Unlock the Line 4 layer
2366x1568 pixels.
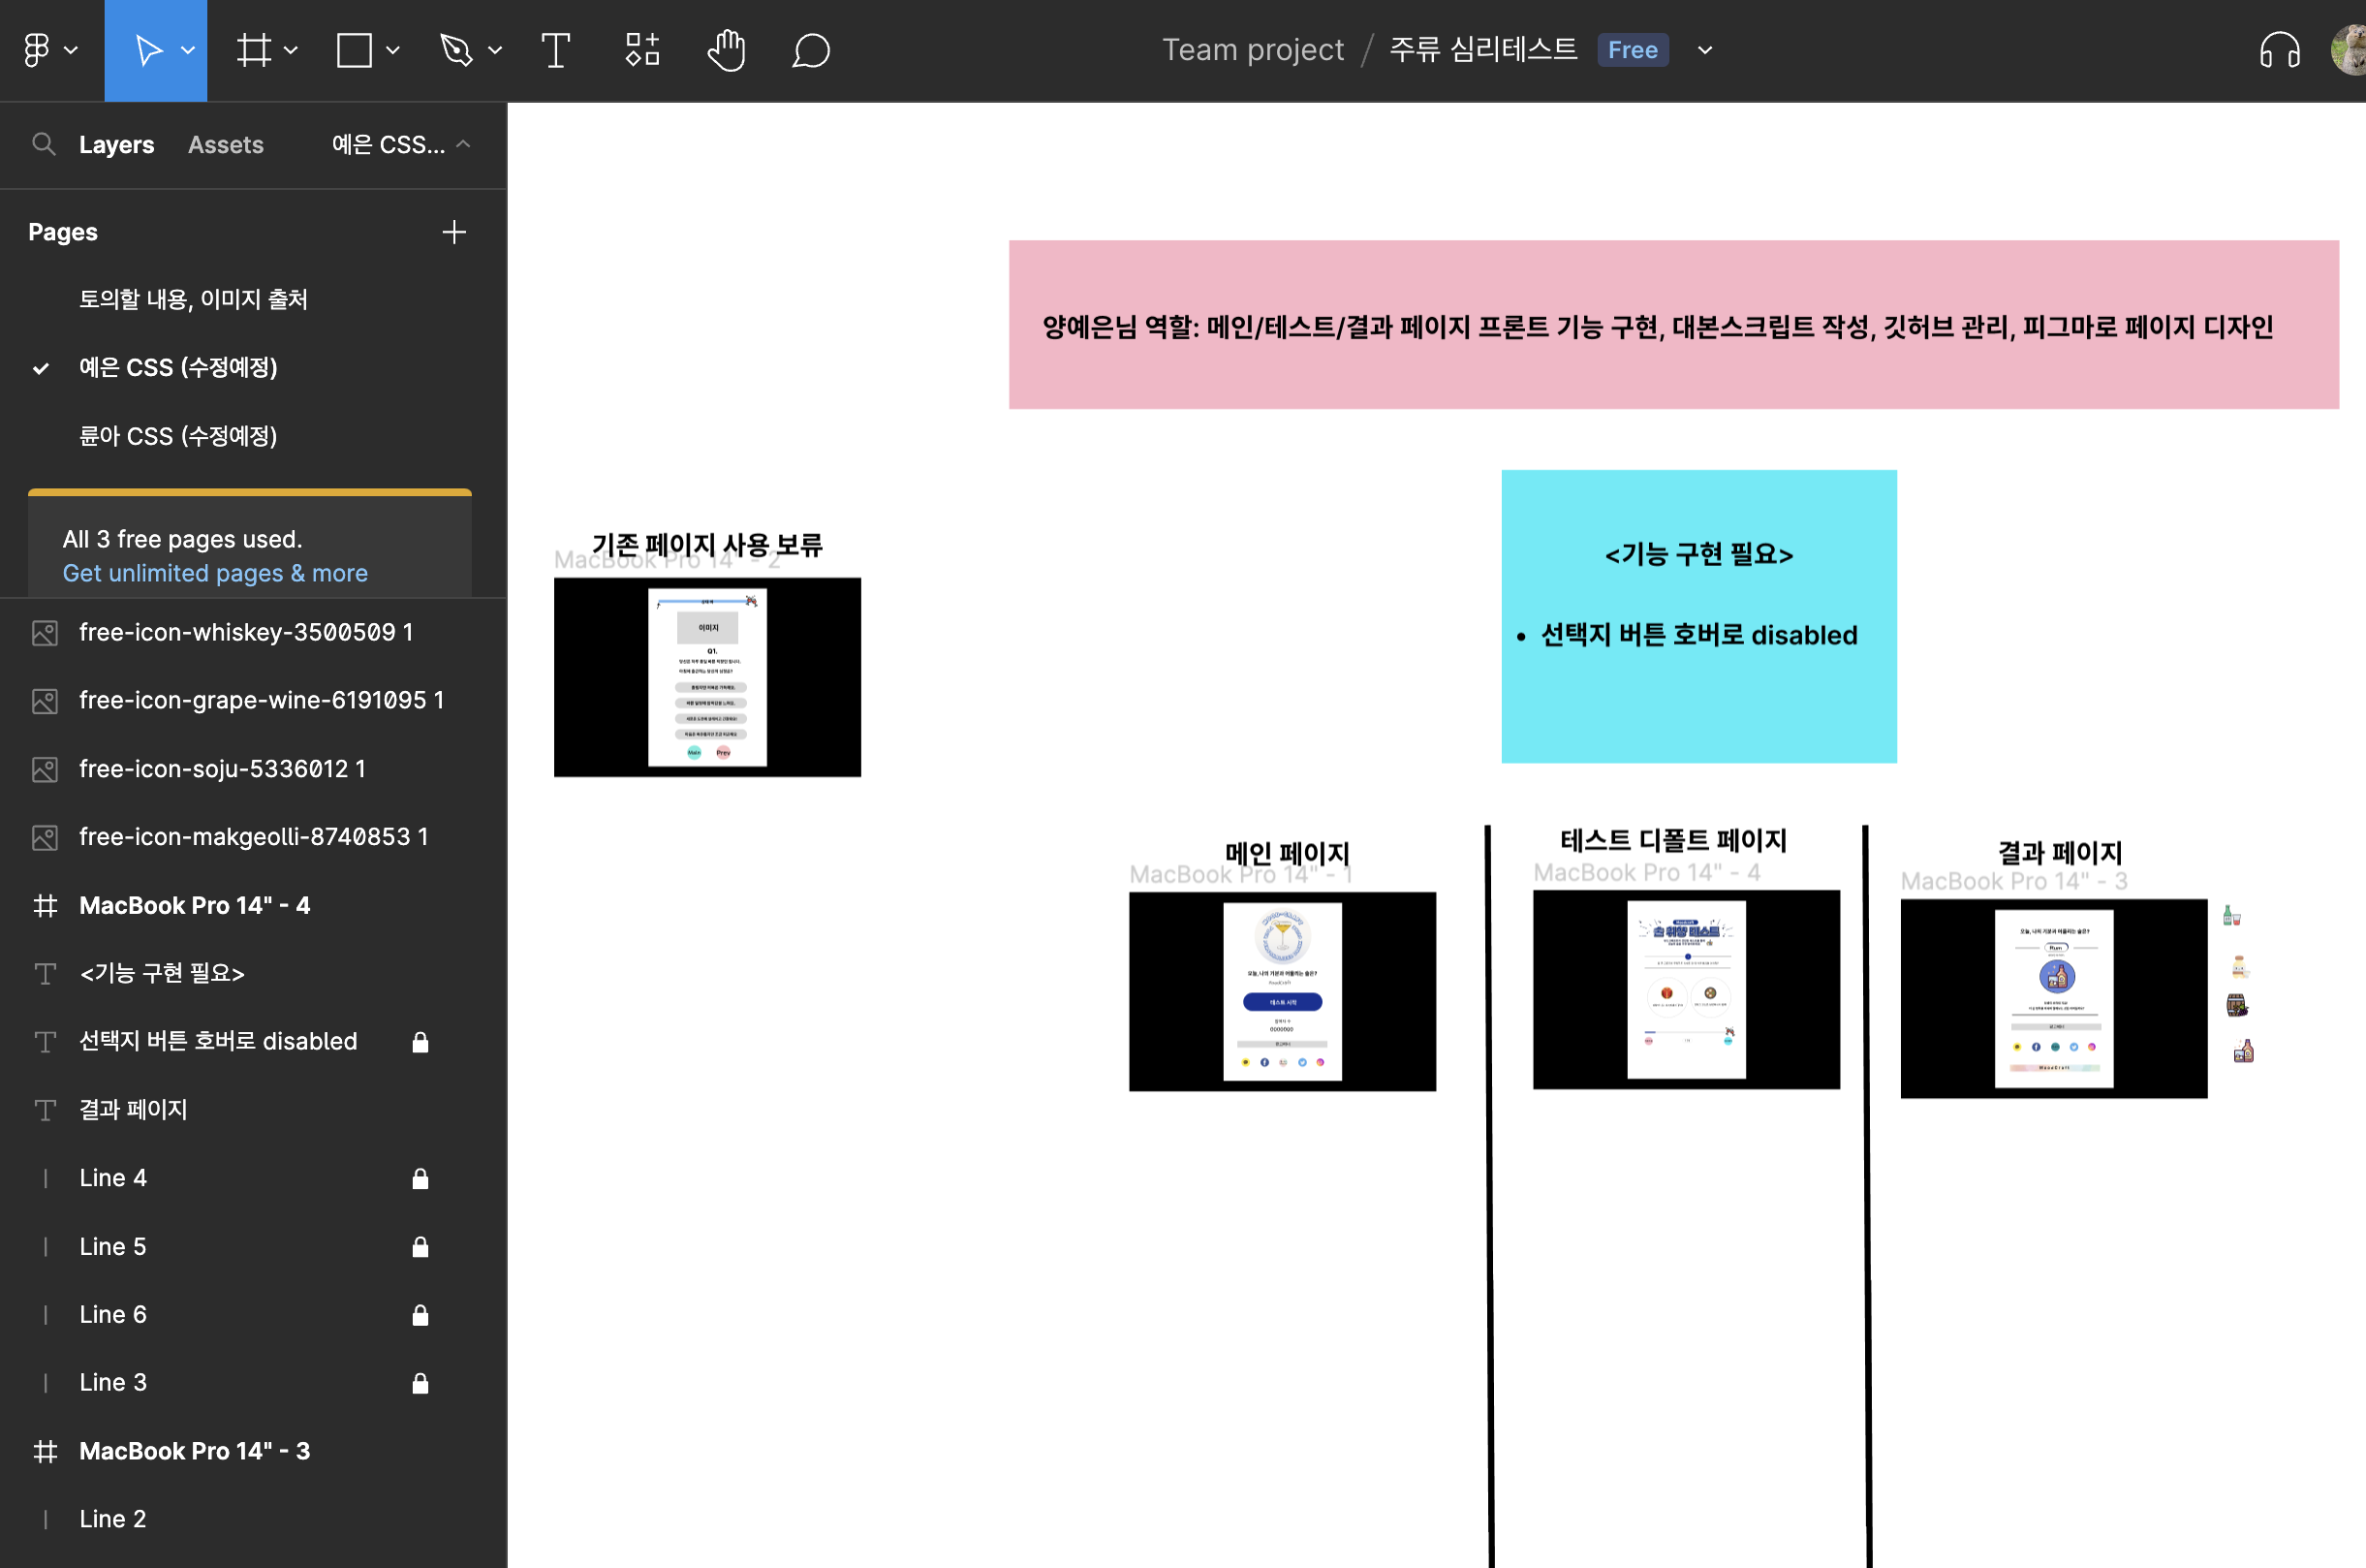[420, 1179]
